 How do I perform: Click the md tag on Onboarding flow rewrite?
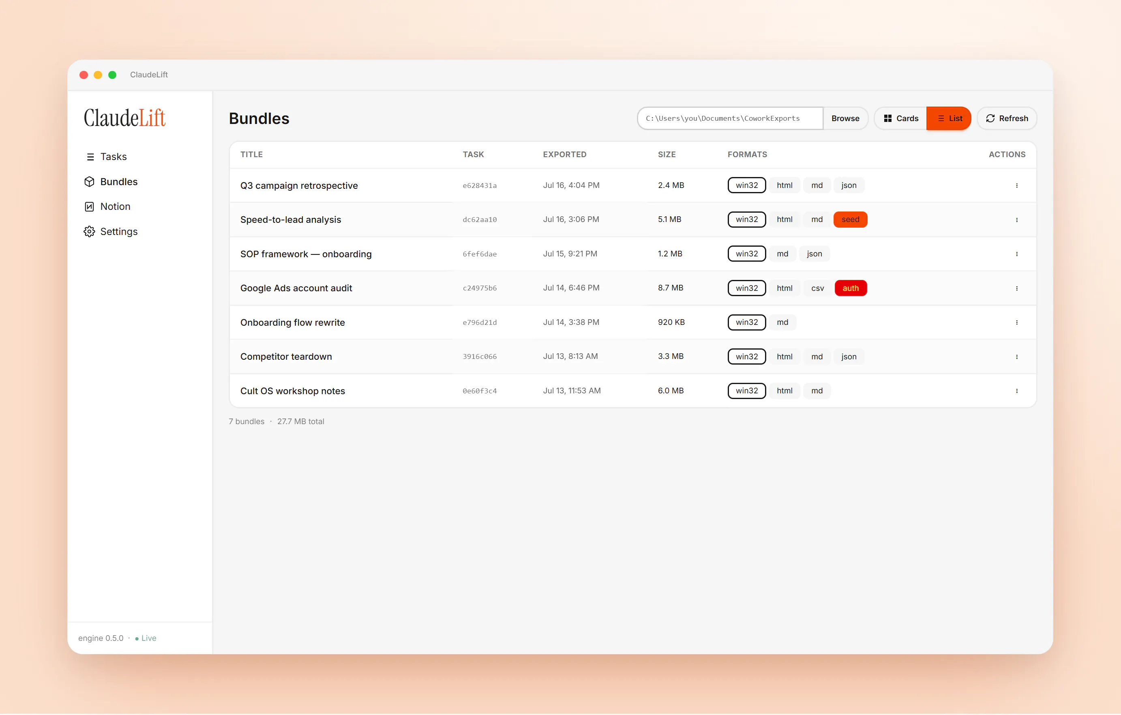(x=782, y=322)
